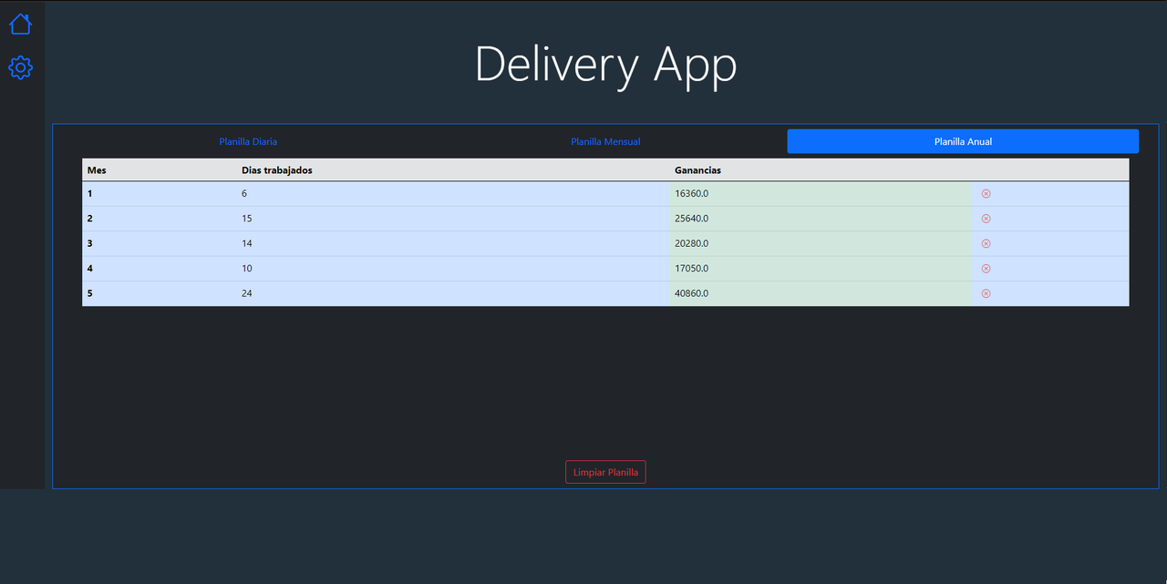Image resolution: width=1167 pixels, height=584 pixels.
Task: Switch to Planilla Mensual tab
Action: pyautogui.click(x=605, y=141)
